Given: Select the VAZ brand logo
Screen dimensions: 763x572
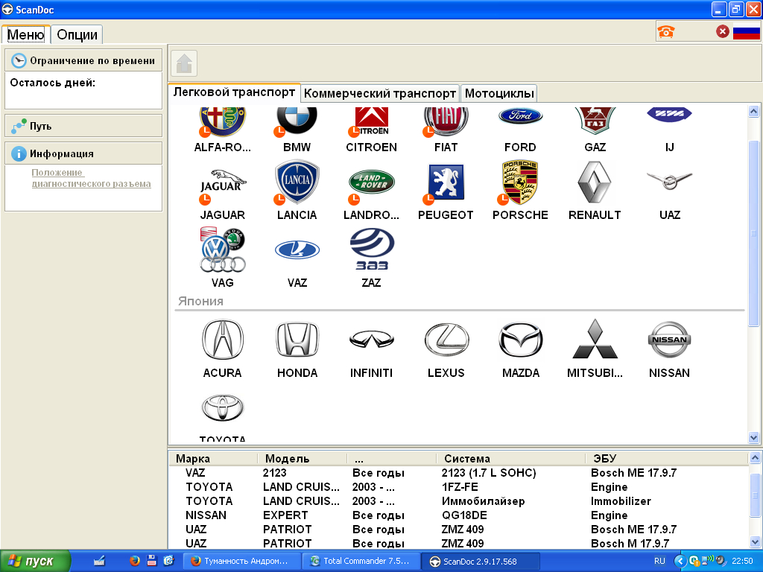Looking at the screenshot, I should click(297, 250).
